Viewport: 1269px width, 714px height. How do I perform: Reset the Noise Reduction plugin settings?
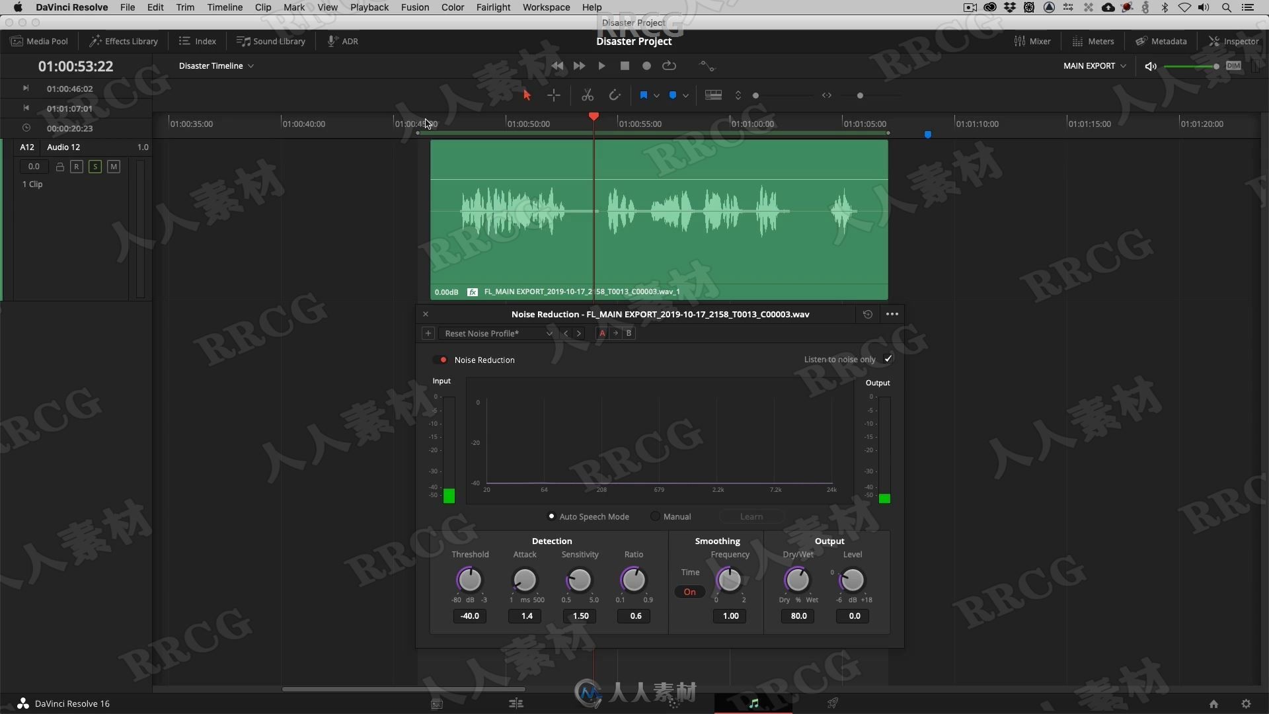[x=868, y=314]
